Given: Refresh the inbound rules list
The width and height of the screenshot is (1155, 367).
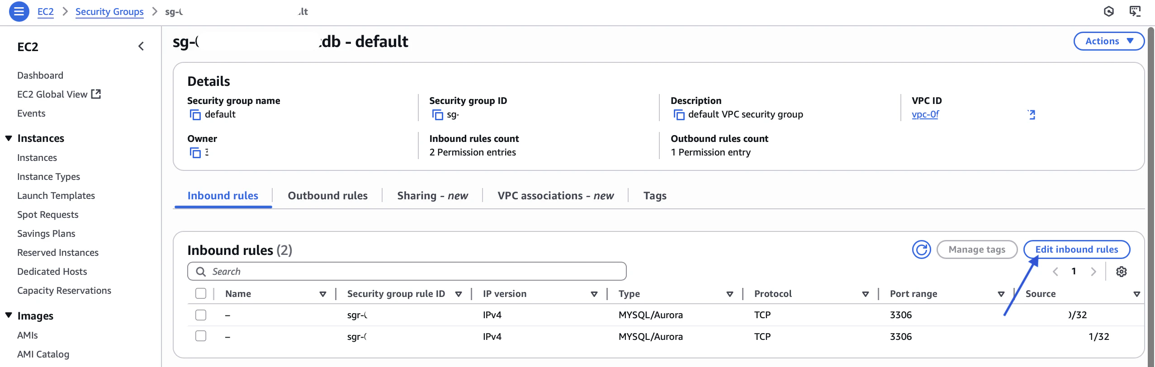Looking at the screenshot, I should coord(921,249).
